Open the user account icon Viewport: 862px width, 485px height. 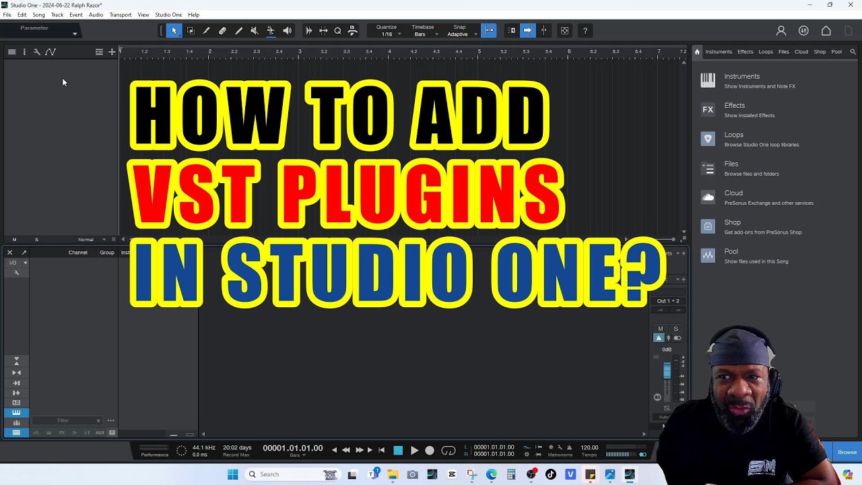781,30
